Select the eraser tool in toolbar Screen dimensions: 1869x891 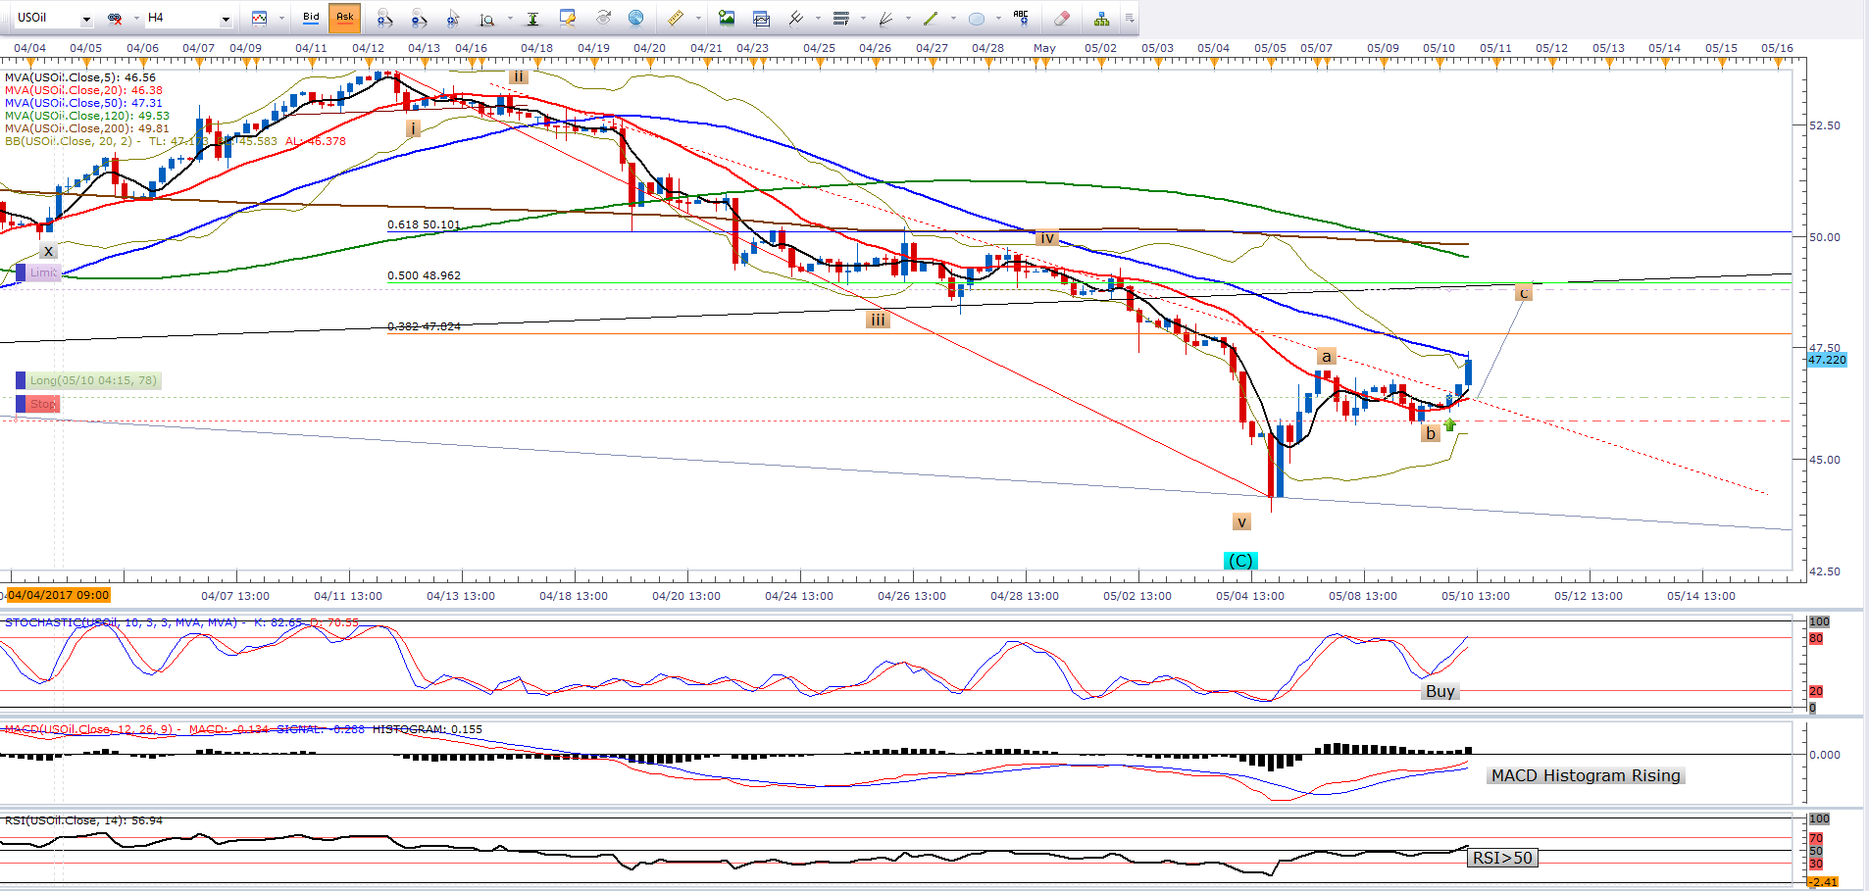coord(1062,18)
